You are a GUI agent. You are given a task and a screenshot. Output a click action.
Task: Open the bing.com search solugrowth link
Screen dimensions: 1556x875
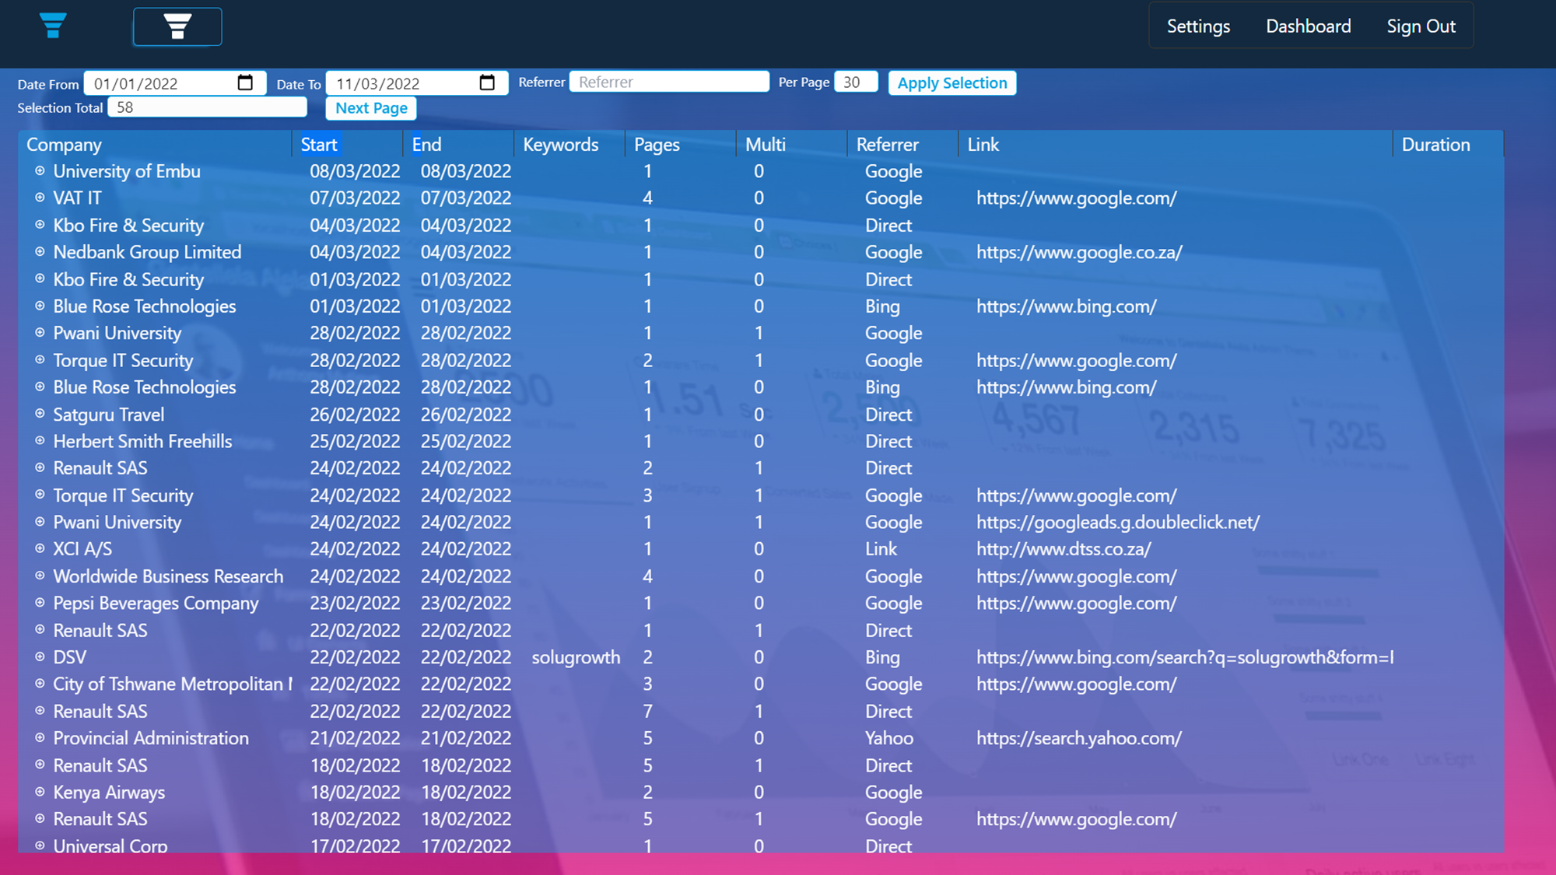point(1185,656)
